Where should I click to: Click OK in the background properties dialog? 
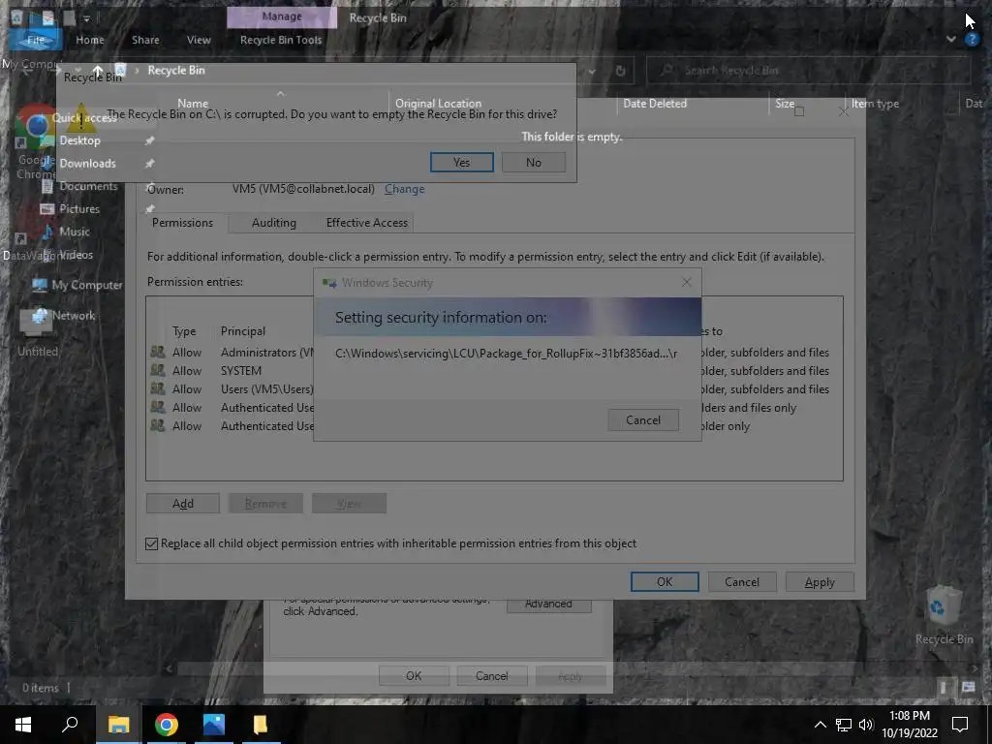(x=414, y=675)
